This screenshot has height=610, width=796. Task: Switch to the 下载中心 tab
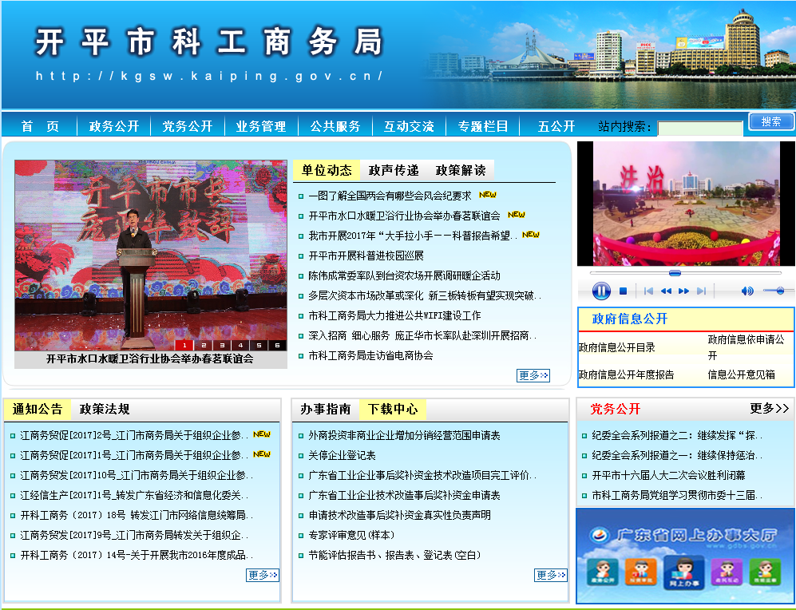point(393,409)
